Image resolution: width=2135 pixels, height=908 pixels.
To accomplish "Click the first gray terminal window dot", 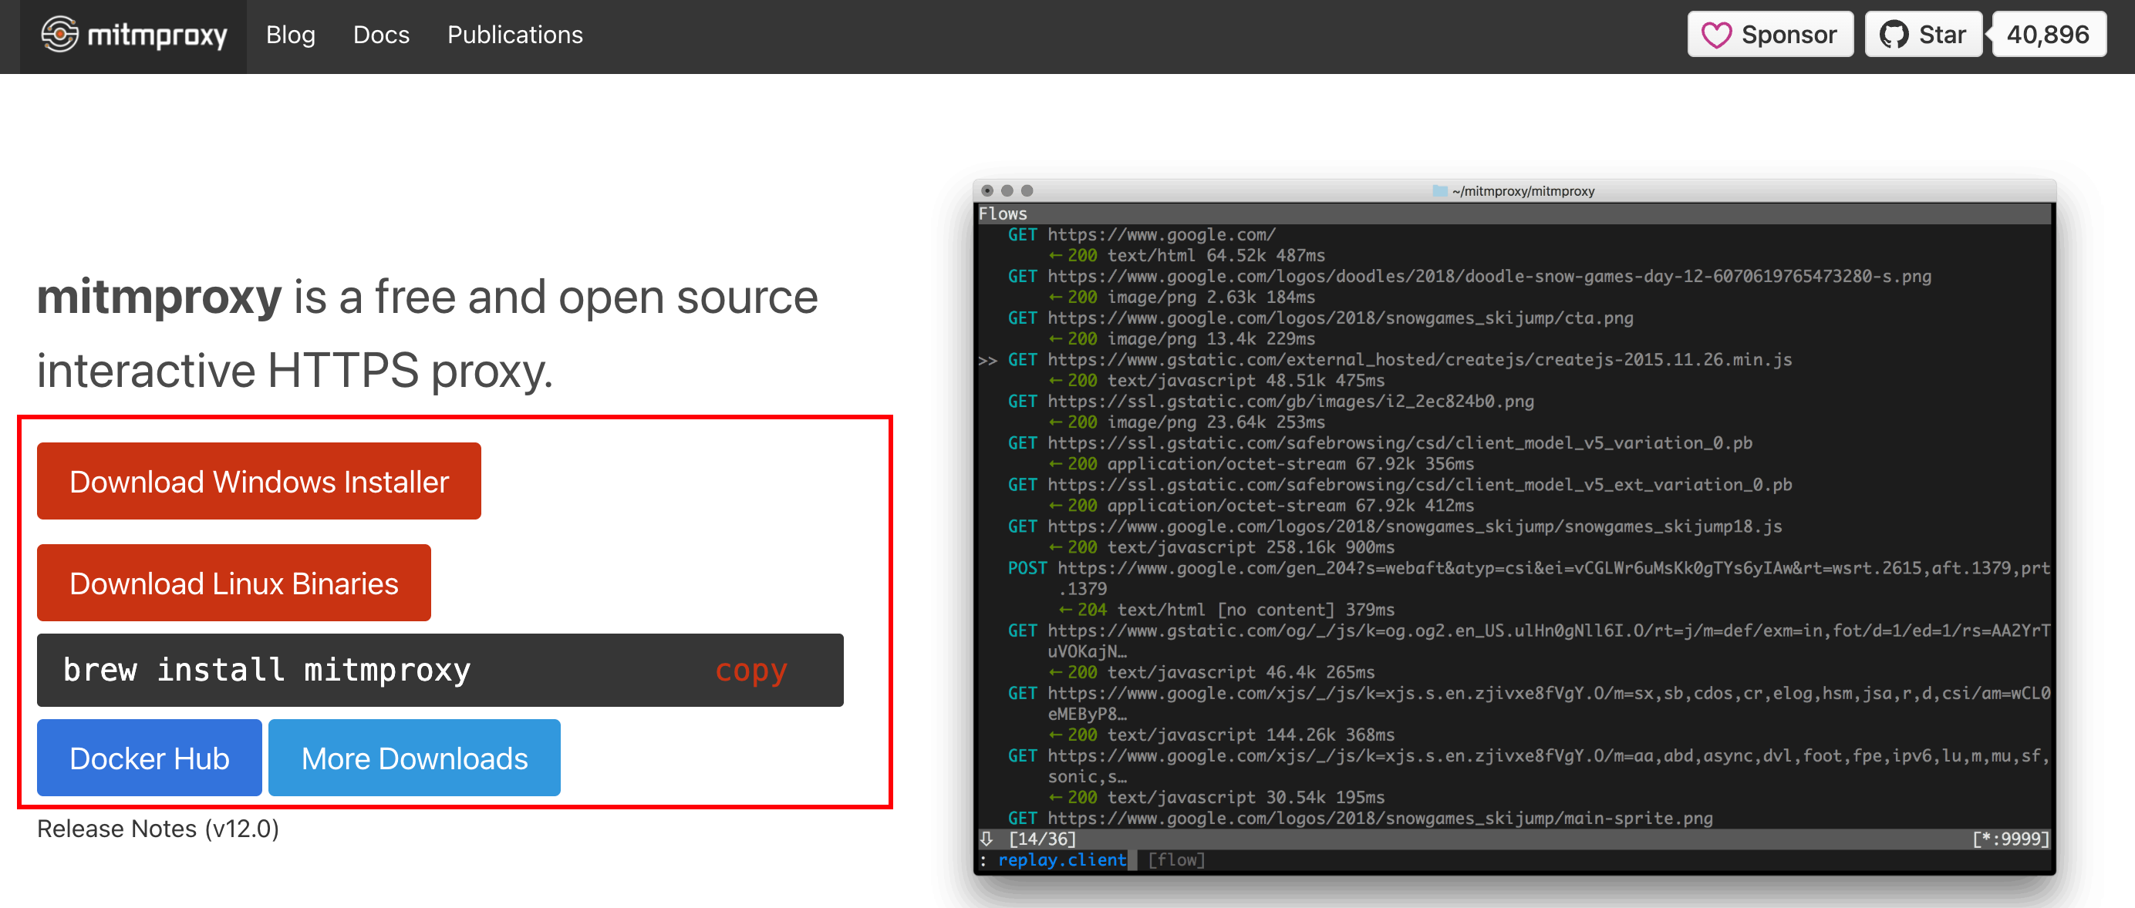I will (987, 190).
